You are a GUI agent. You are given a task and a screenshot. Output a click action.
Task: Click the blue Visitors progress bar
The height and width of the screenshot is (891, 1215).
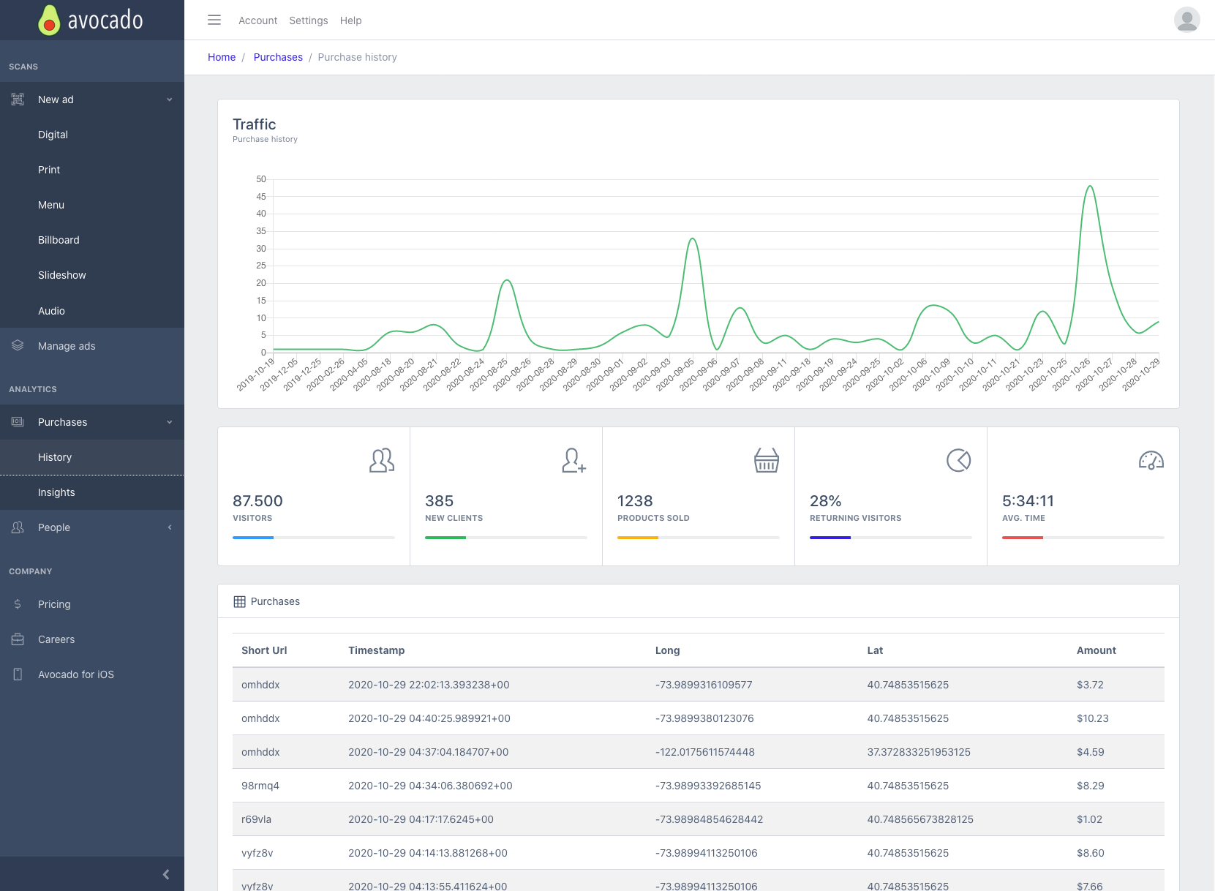(253, 538)
